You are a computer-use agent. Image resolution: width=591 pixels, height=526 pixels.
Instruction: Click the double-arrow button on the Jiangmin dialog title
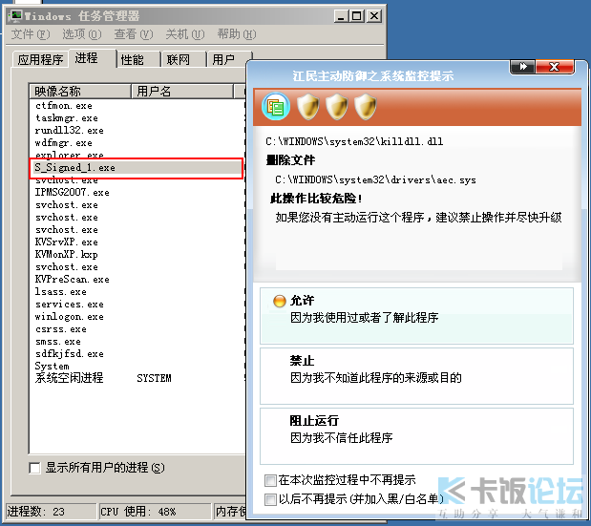click(x=523, y=67)
